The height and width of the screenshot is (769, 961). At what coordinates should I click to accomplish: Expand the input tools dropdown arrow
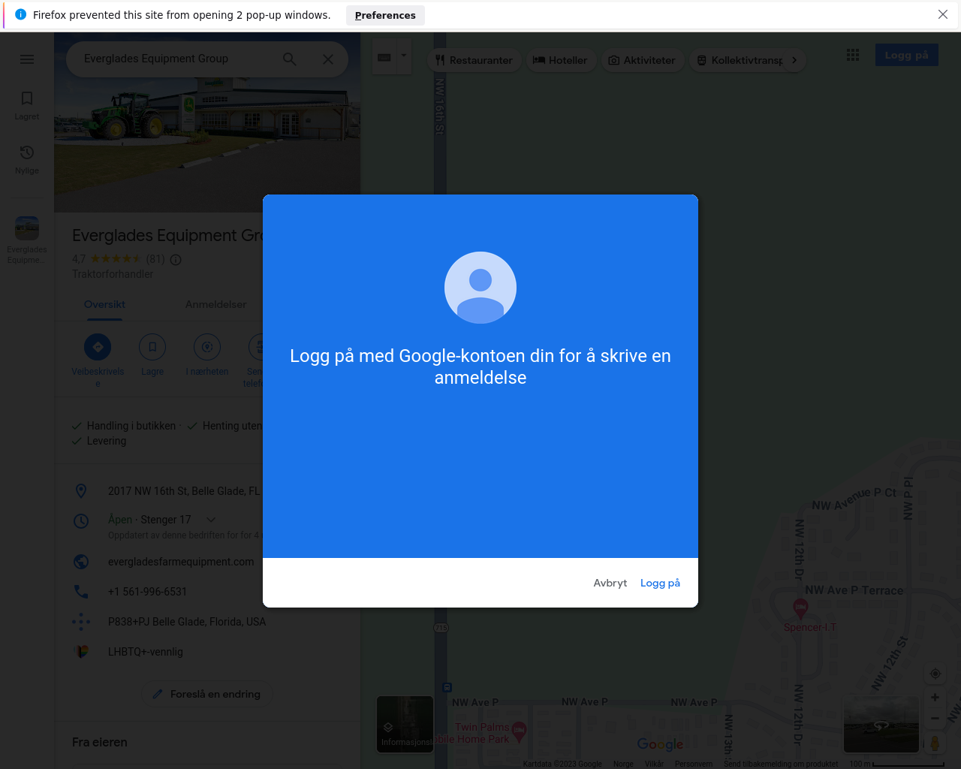click(x=404, y=55)
